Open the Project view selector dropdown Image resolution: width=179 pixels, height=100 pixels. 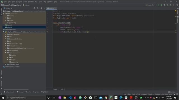coord(8,8)
